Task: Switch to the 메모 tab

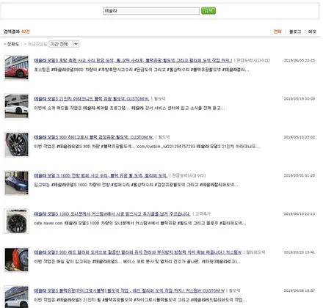Action: coord(312,32)
